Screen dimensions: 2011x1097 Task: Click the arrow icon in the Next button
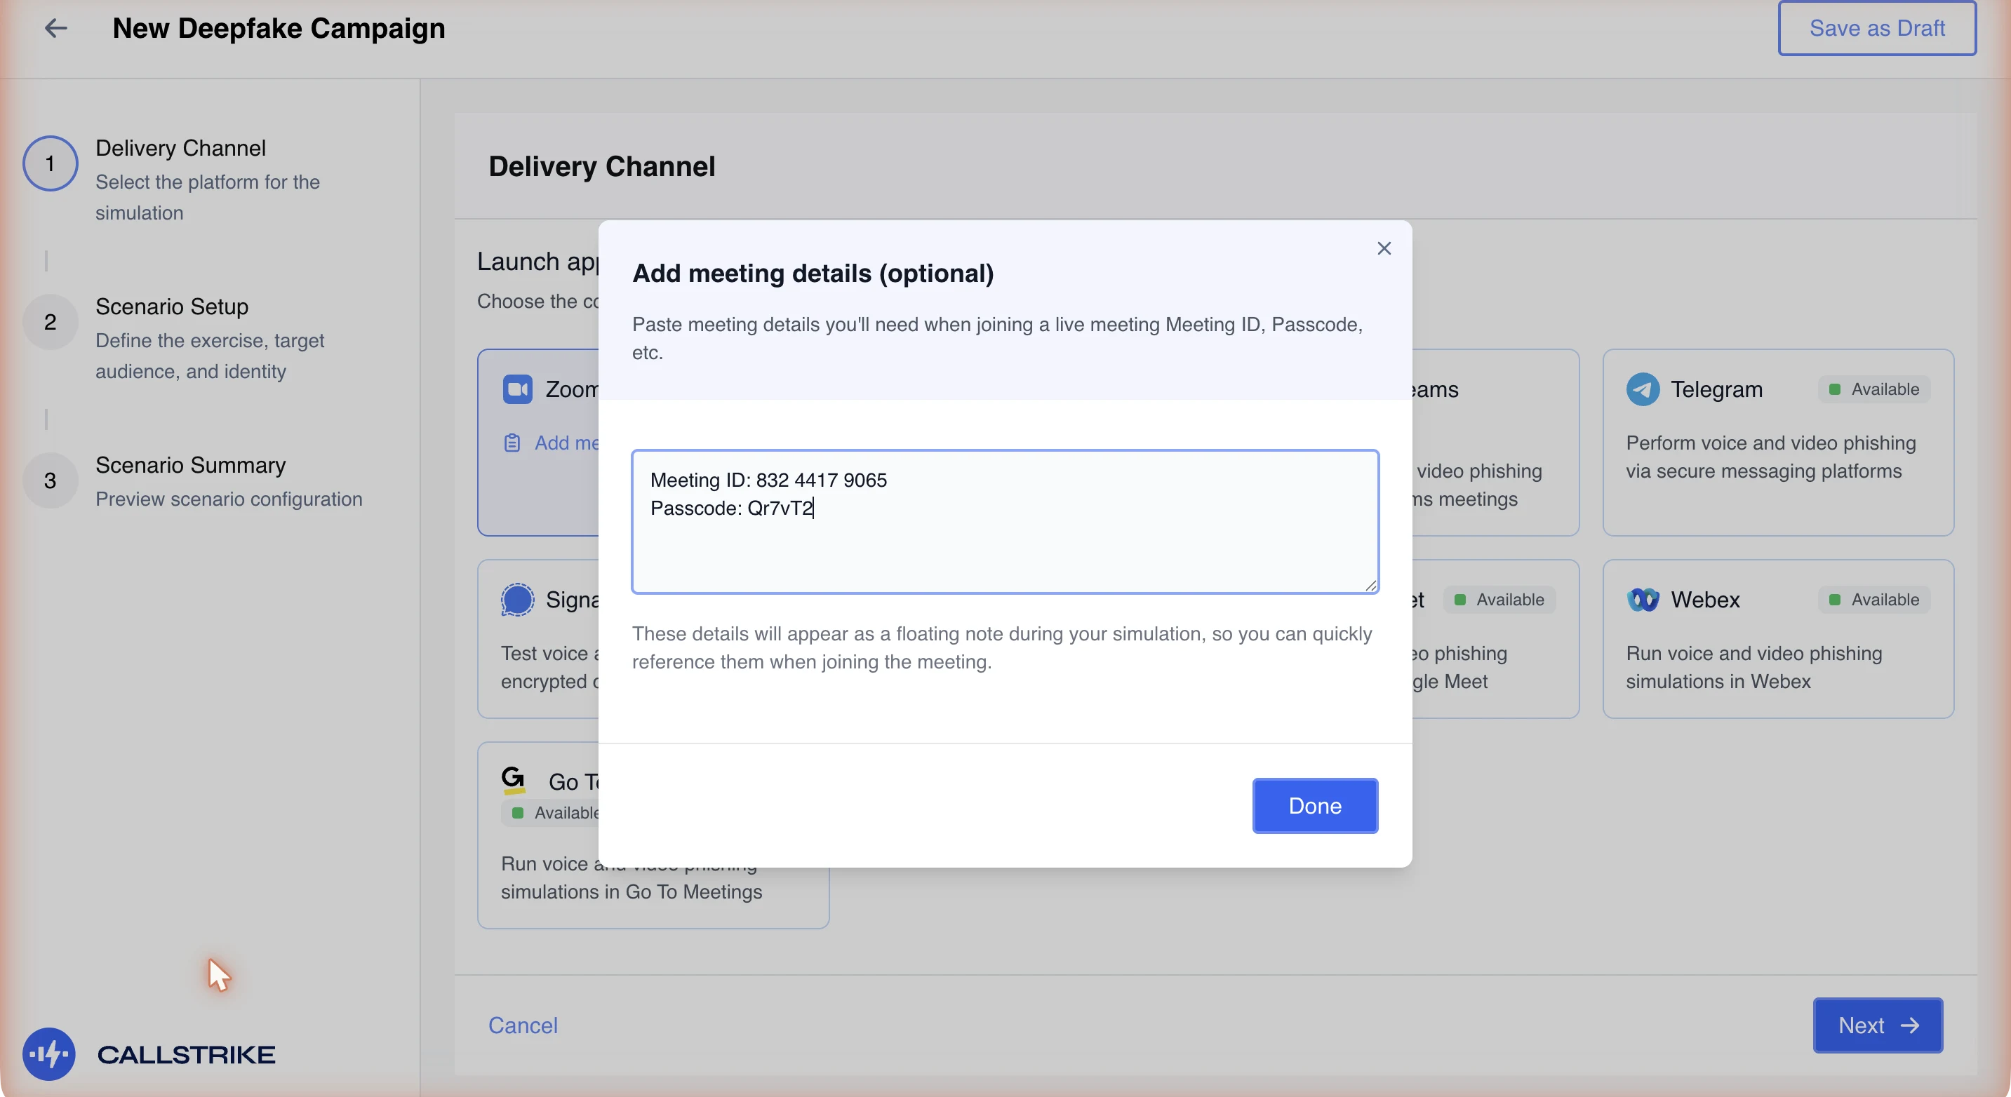(1909, 1025)
